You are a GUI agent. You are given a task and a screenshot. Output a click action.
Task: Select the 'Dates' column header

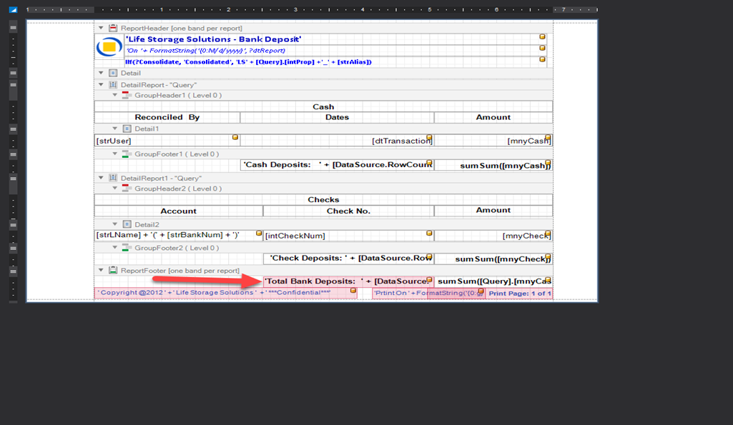point(337,117)
